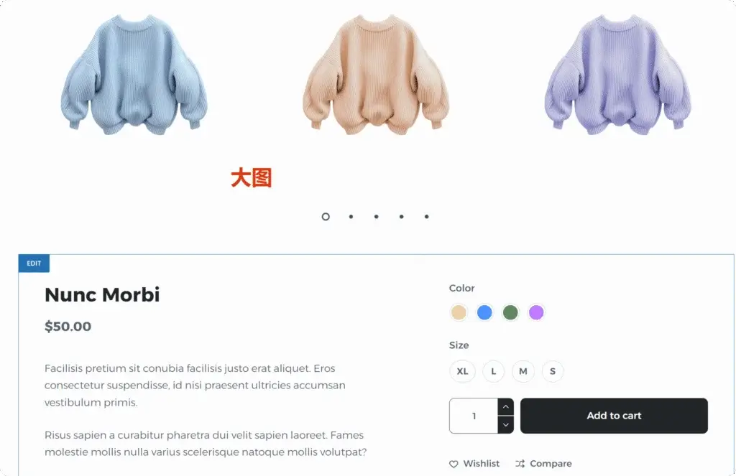Click the Wishlist heart icon
736x476 pixels.
pos(454,464)
